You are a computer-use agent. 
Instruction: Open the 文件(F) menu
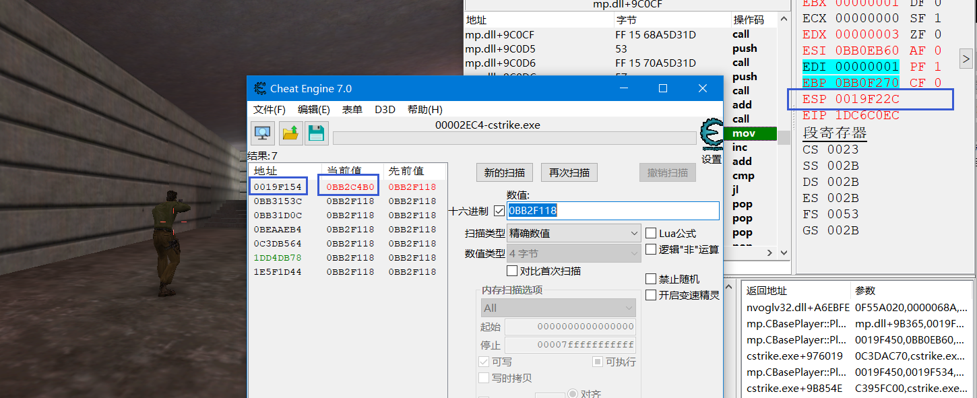[270, 109]
